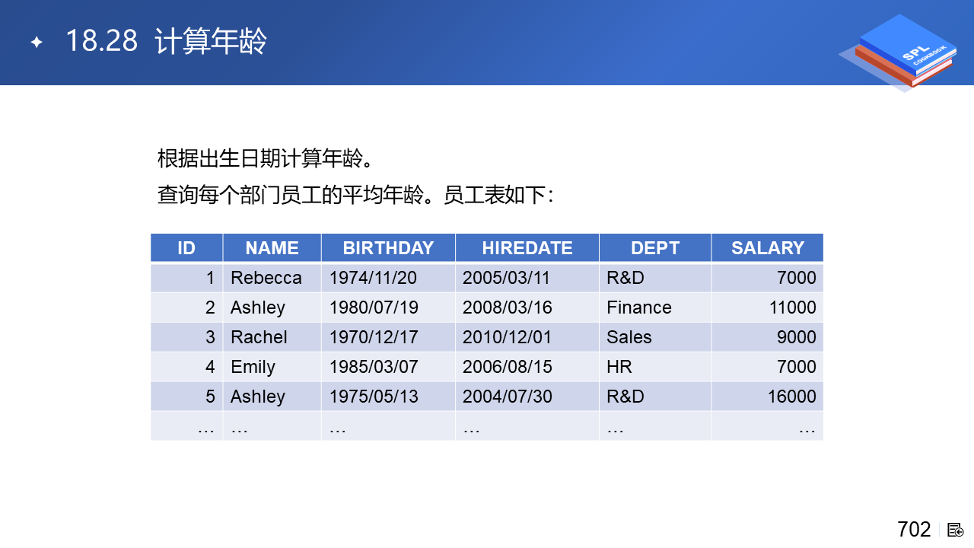The image size is (974, 548).
Task: Click the HR department cell
Action: coord(619,367)
